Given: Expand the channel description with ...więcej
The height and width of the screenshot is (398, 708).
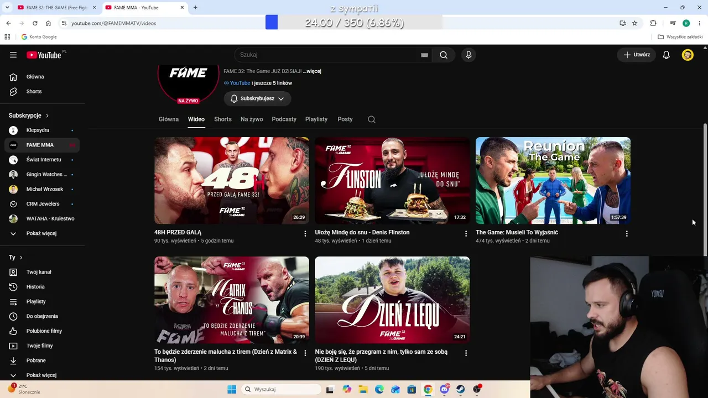Looking at the screenshot, I should [x=312, y=71].
